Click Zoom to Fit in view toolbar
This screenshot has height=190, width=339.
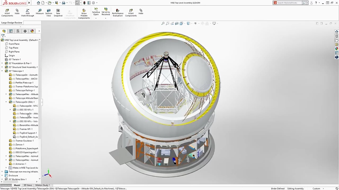point(163,23)
